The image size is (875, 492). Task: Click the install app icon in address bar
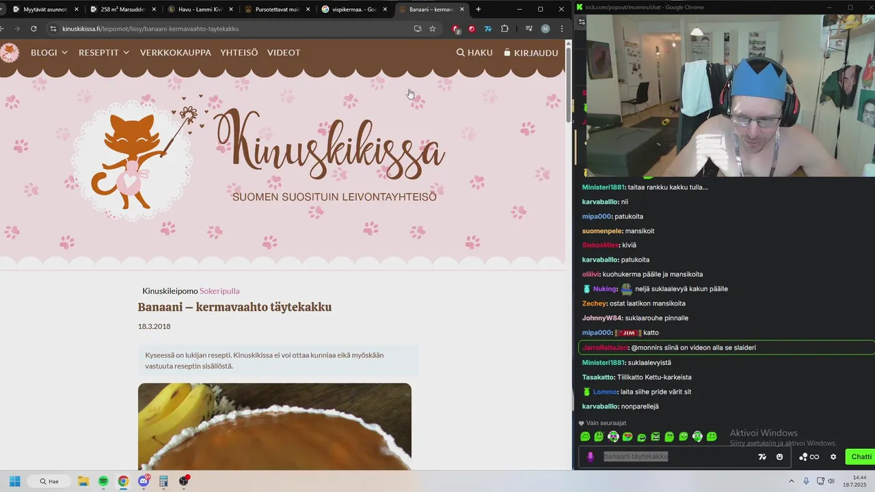point(418,29)
